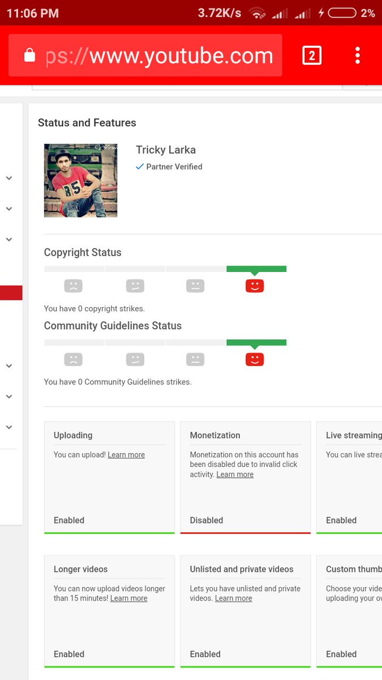Open the browser three-dot menu

(358, 56)
